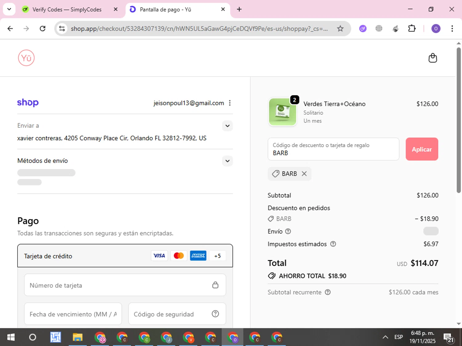Click the browser address bar URL

(x=199, y=29)
